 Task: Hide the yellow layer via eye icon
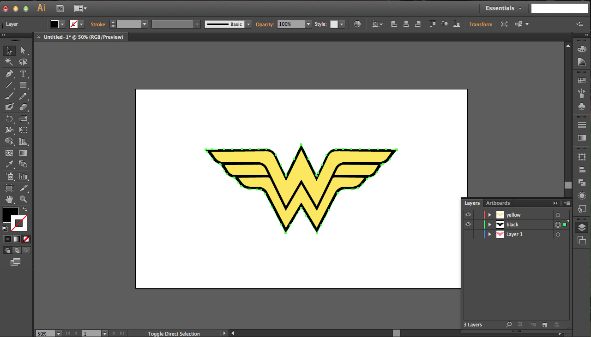pos(468,215)
